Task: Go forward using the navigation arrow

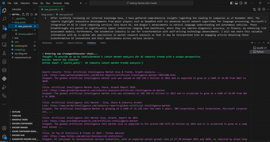Action: click(86, 3)
